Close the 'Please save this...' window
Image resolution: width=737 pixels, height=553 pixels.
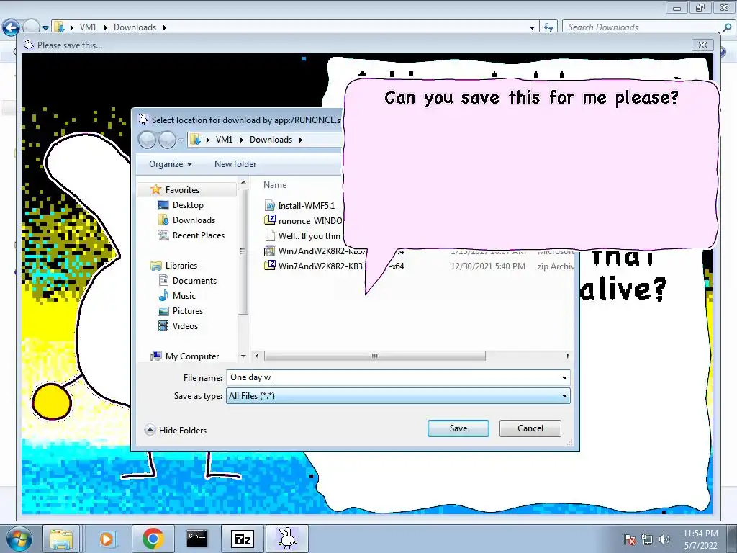(702, 45)
